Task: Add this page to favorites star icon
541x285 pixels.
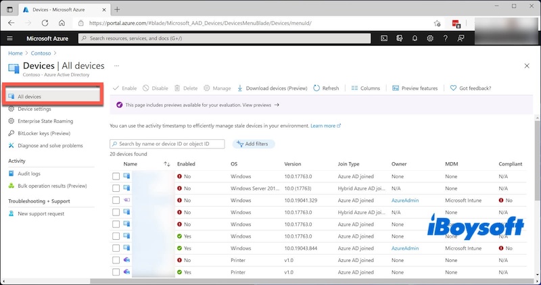Action: pos(437,24)
